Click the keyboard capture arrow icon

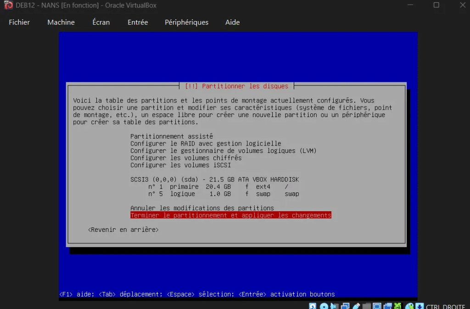[x=420, y=306]
